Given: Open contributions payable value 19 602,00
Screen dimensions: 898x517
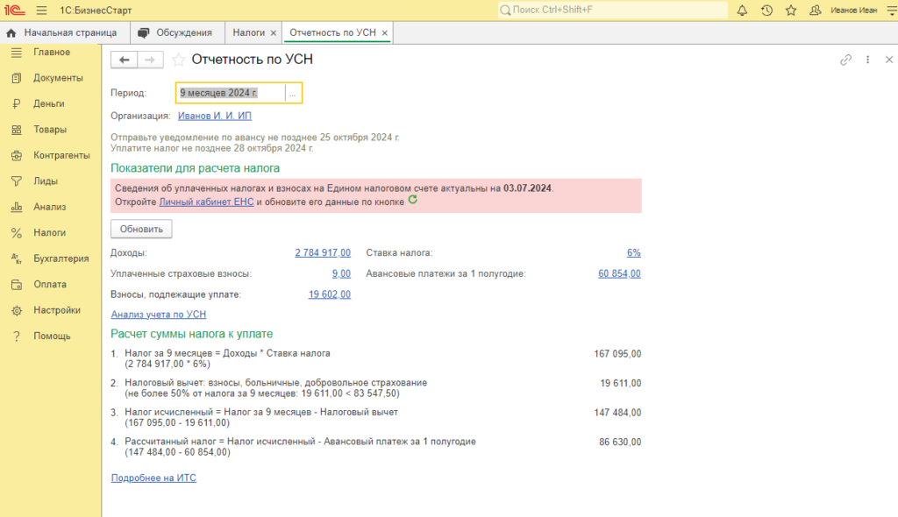Looking at the screenshot, I should (x=330, y=294).
